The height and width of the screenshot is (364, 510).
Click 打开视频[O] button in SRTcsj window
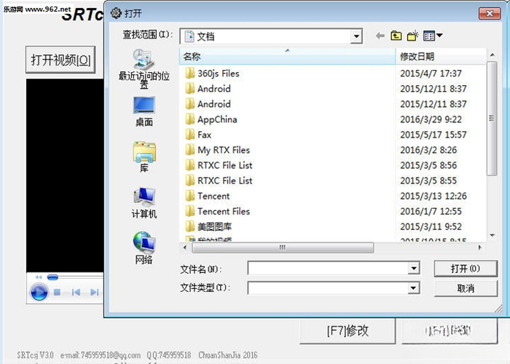(60, 60)
